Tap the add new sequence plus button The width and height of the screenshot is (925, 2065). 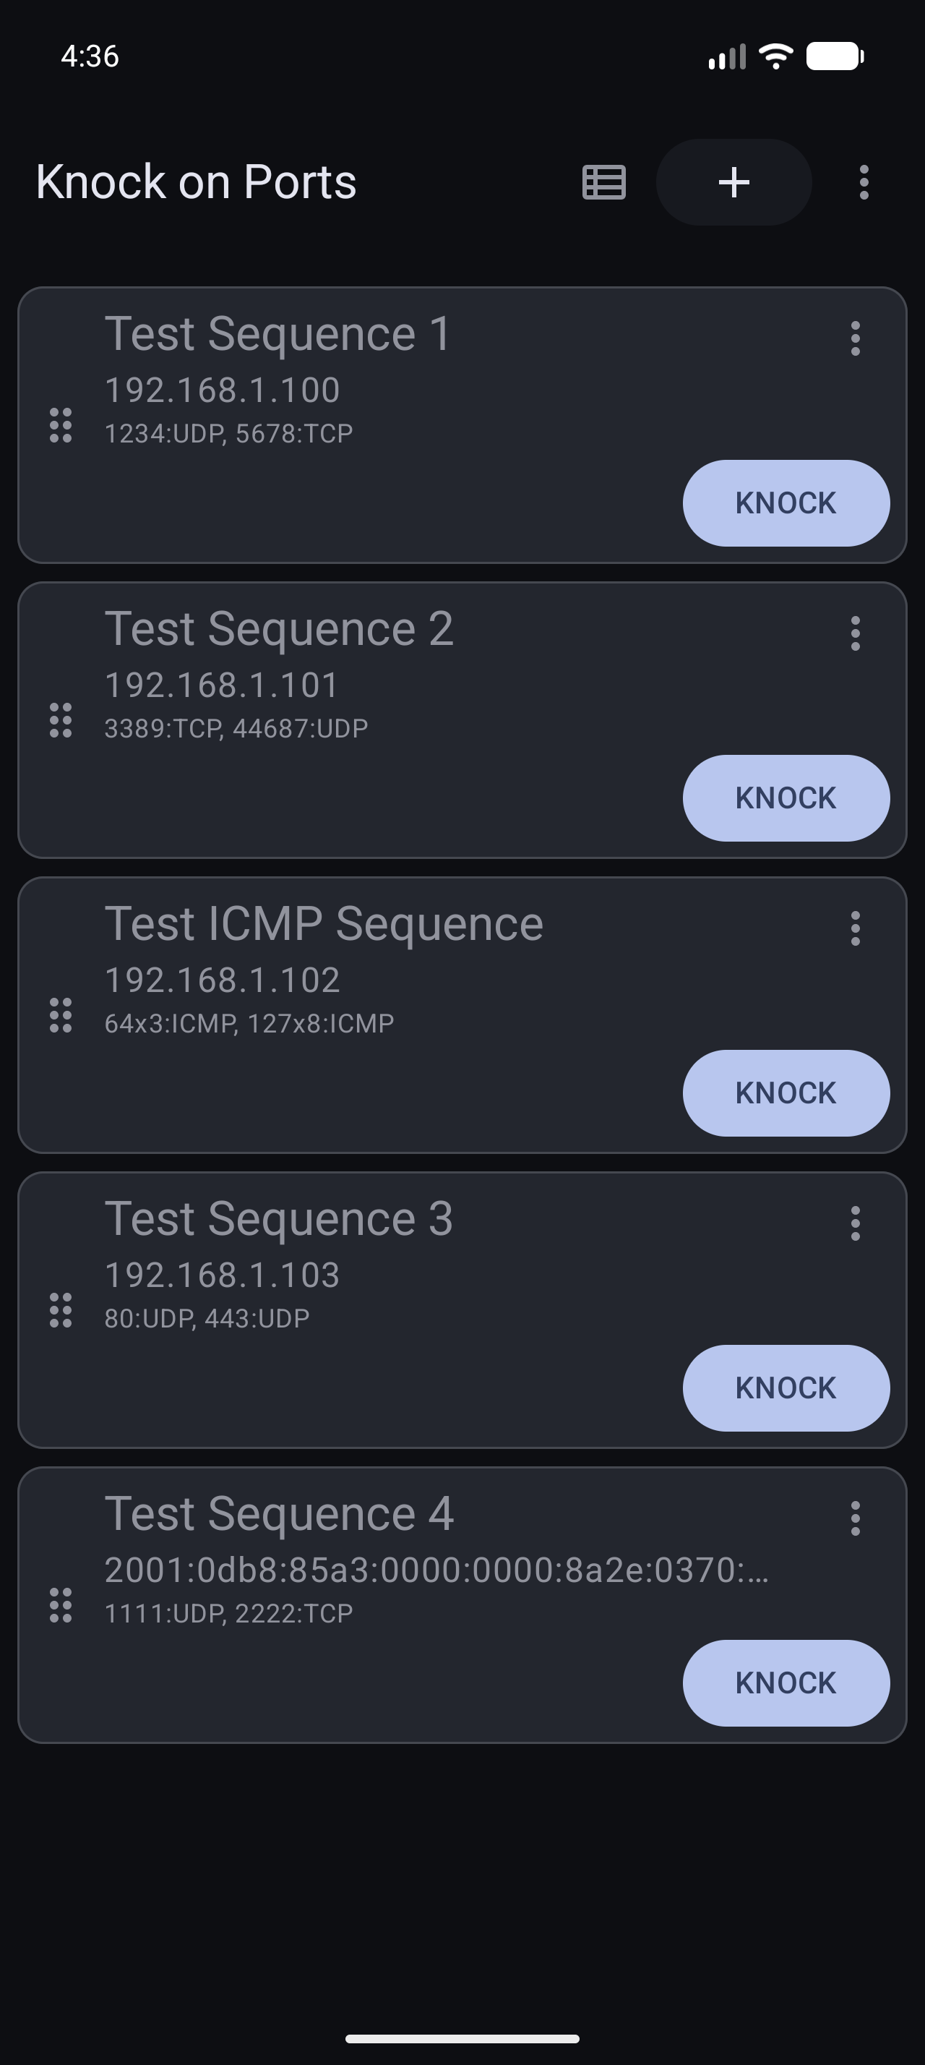tap(733, 182)
